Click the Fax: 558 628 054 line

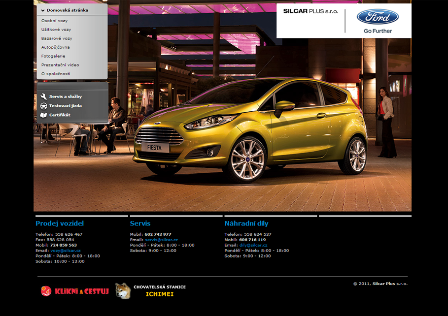pos(55,240)
